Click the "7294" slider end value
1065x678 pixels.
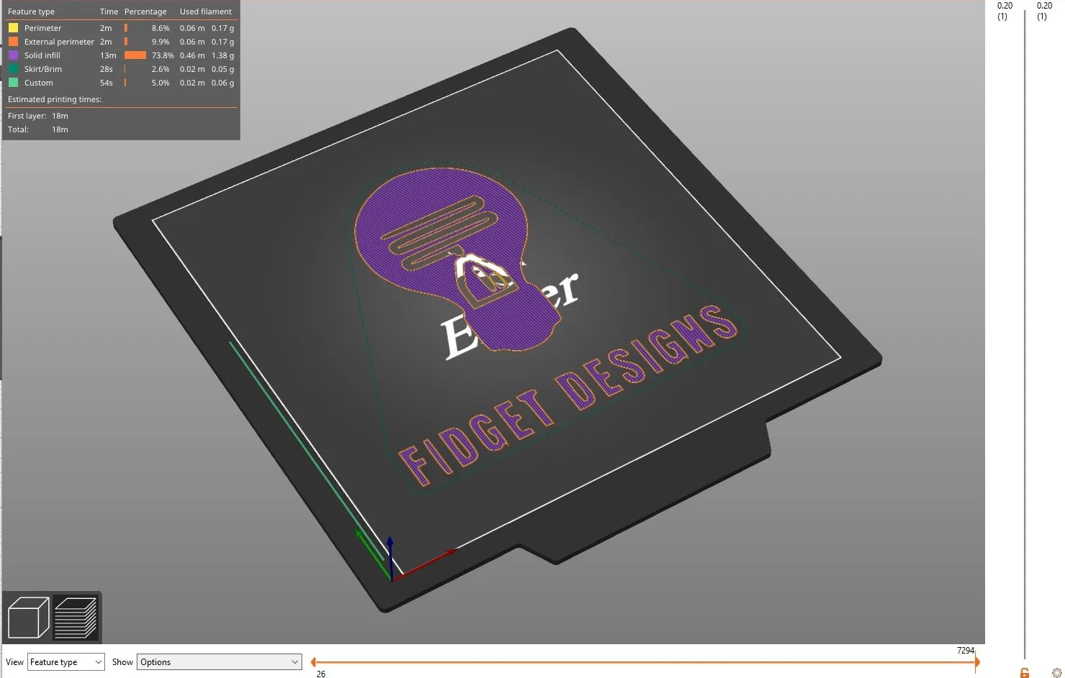click(x=966, y=650)
